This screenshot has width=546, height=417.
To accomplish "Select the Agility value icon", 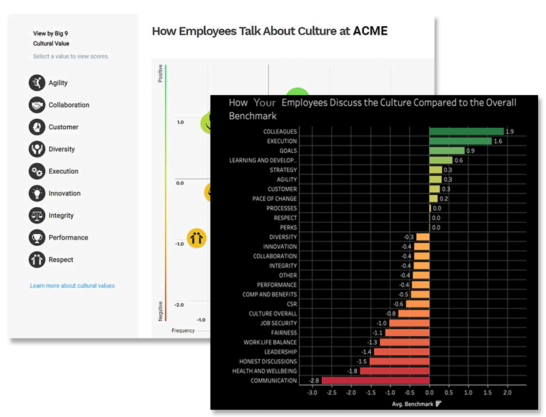I will point(37,83).
